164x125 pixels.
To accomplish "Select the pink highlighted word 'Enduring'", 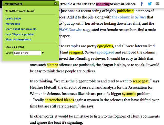I will 102,4.
